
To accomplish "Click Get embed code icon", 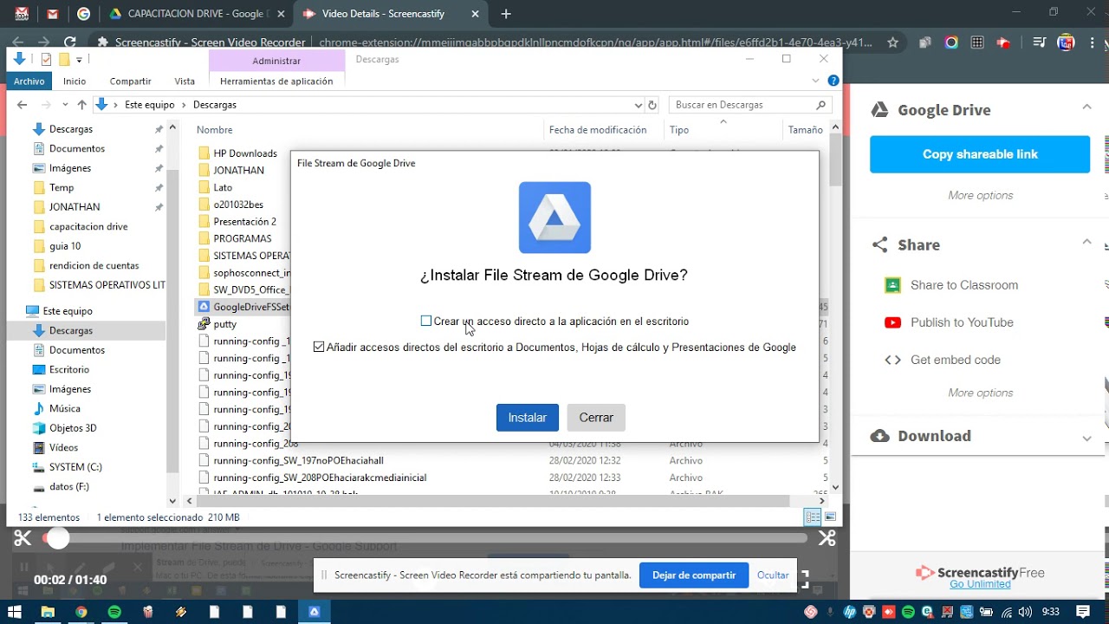I will pyautogui.click(x=892, y=360).
